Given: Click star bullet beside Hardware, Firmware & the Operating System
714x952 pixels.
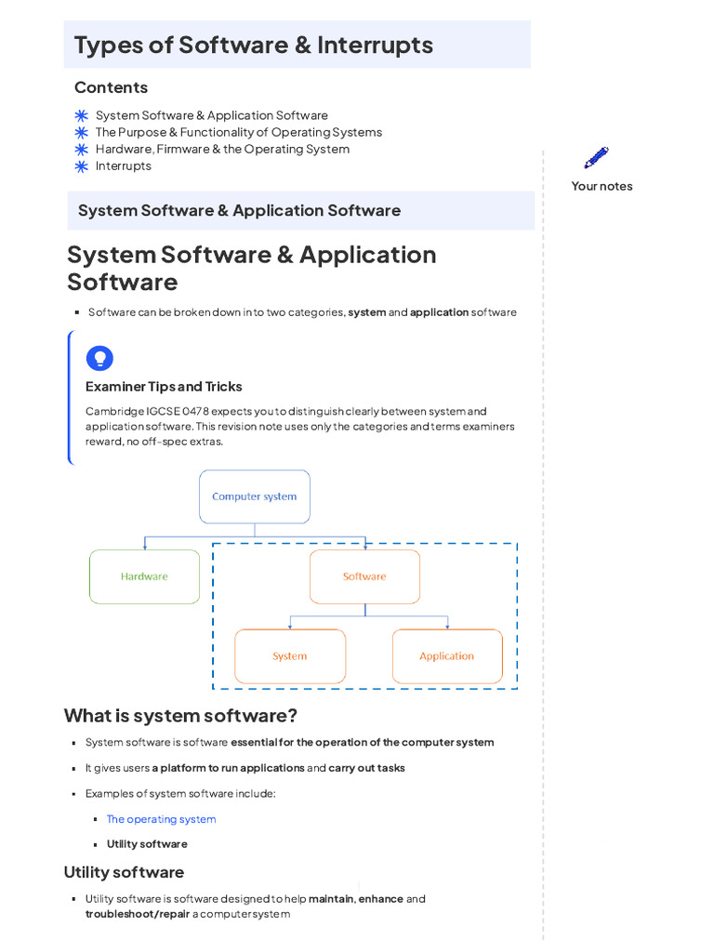Looking at the screenshot, I should pos(82,150).
